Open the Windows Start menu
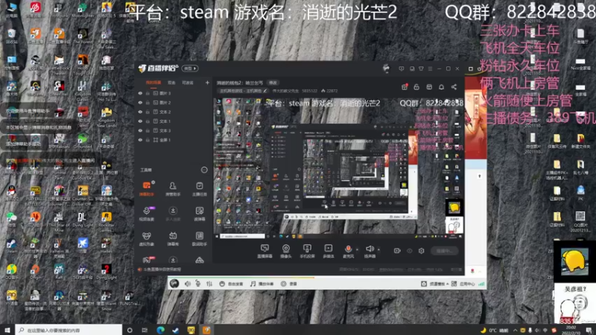This screenshot has width=596, height=335. pos(7,330)
